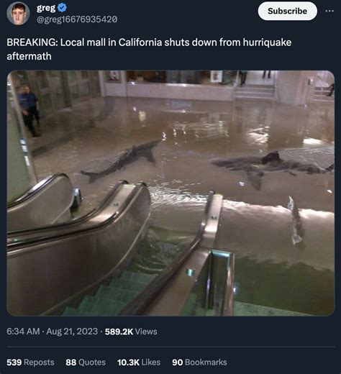The width and height of the screenshot is (341, 374).
Task: Click the escalator in the photo
Action: [x=120, y=247]
